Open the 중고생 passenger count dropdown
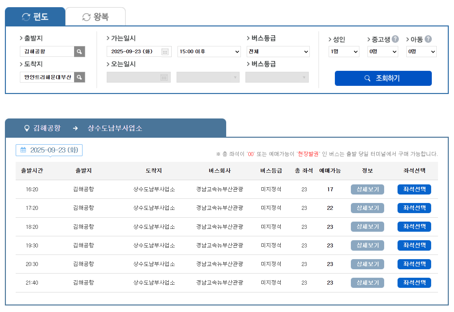The width and height of the screenshot is (454, 312). tap(383, 51)
